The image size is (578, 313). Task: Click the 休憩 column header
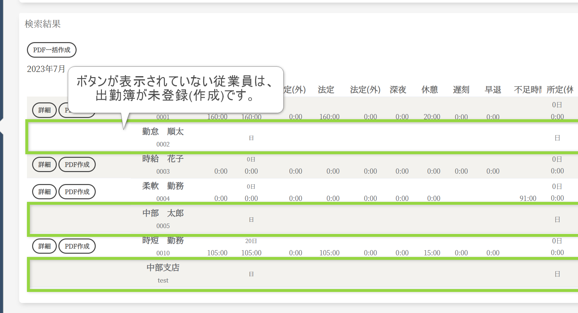pos(430,90)
